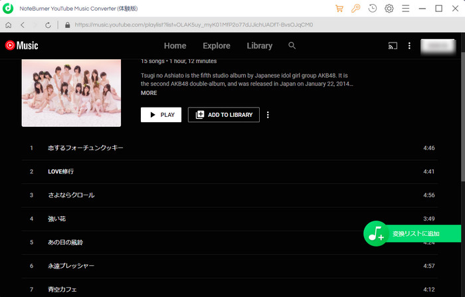
Task: Click the track number 5
Action: point(31,242)
